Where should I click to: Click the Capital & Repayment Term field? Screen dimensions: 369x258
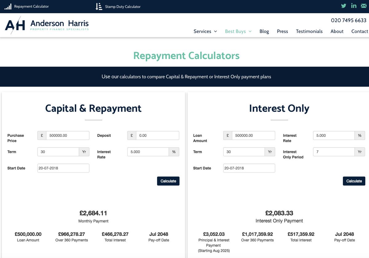[x=58, y=152]
